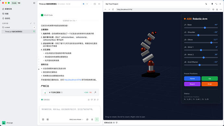The image size is (224, 126).
Task: Open the dropdown arrow beside the editor icon
Action: point(87,4)
